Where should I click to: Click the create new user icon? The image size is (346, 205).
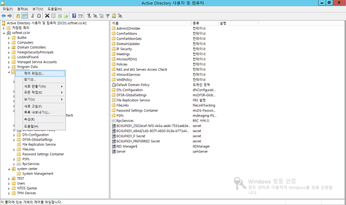89,16
